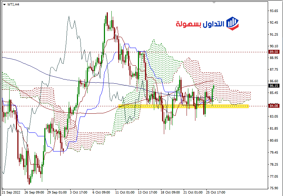Image resolution: width=283 pixels, height=196 pixels.
Task: Click 81.85 on the price axis
Action: pos(273,129)
